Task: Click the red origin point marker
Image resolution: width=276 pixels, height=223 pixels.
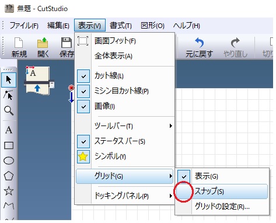Action: click(71, 88)
